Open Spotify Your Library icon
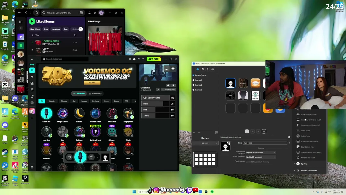Image resolution: width=346 pixels, height=195 pixels. coord(21,22)
